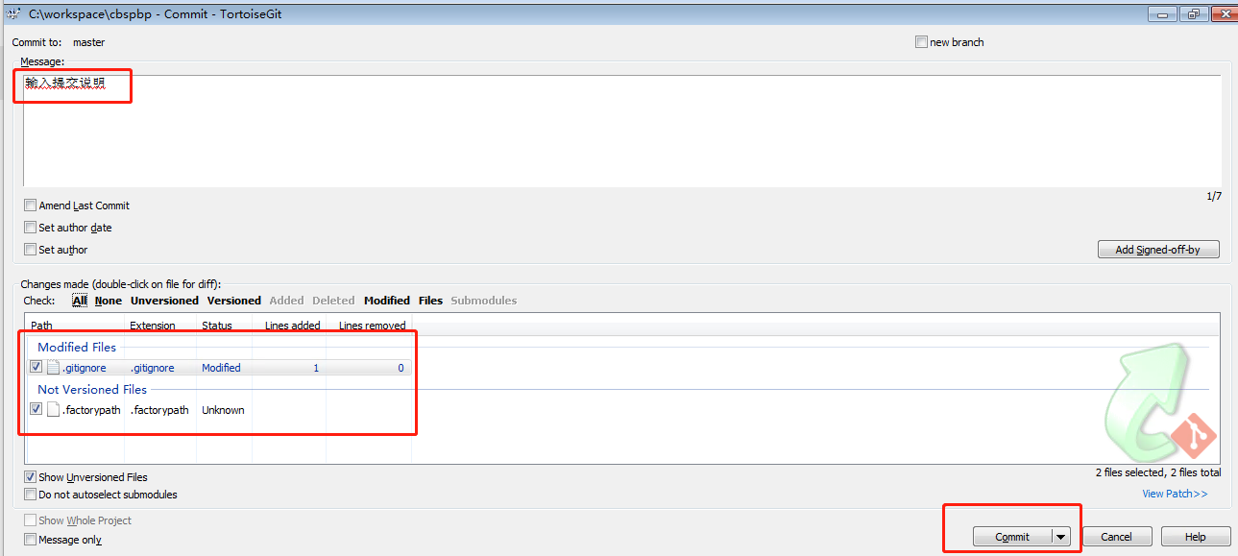This screenshot has height=556, width=1238.
Task: Toggle Show Unversioned Files checkbox
Action: (31, 477)
